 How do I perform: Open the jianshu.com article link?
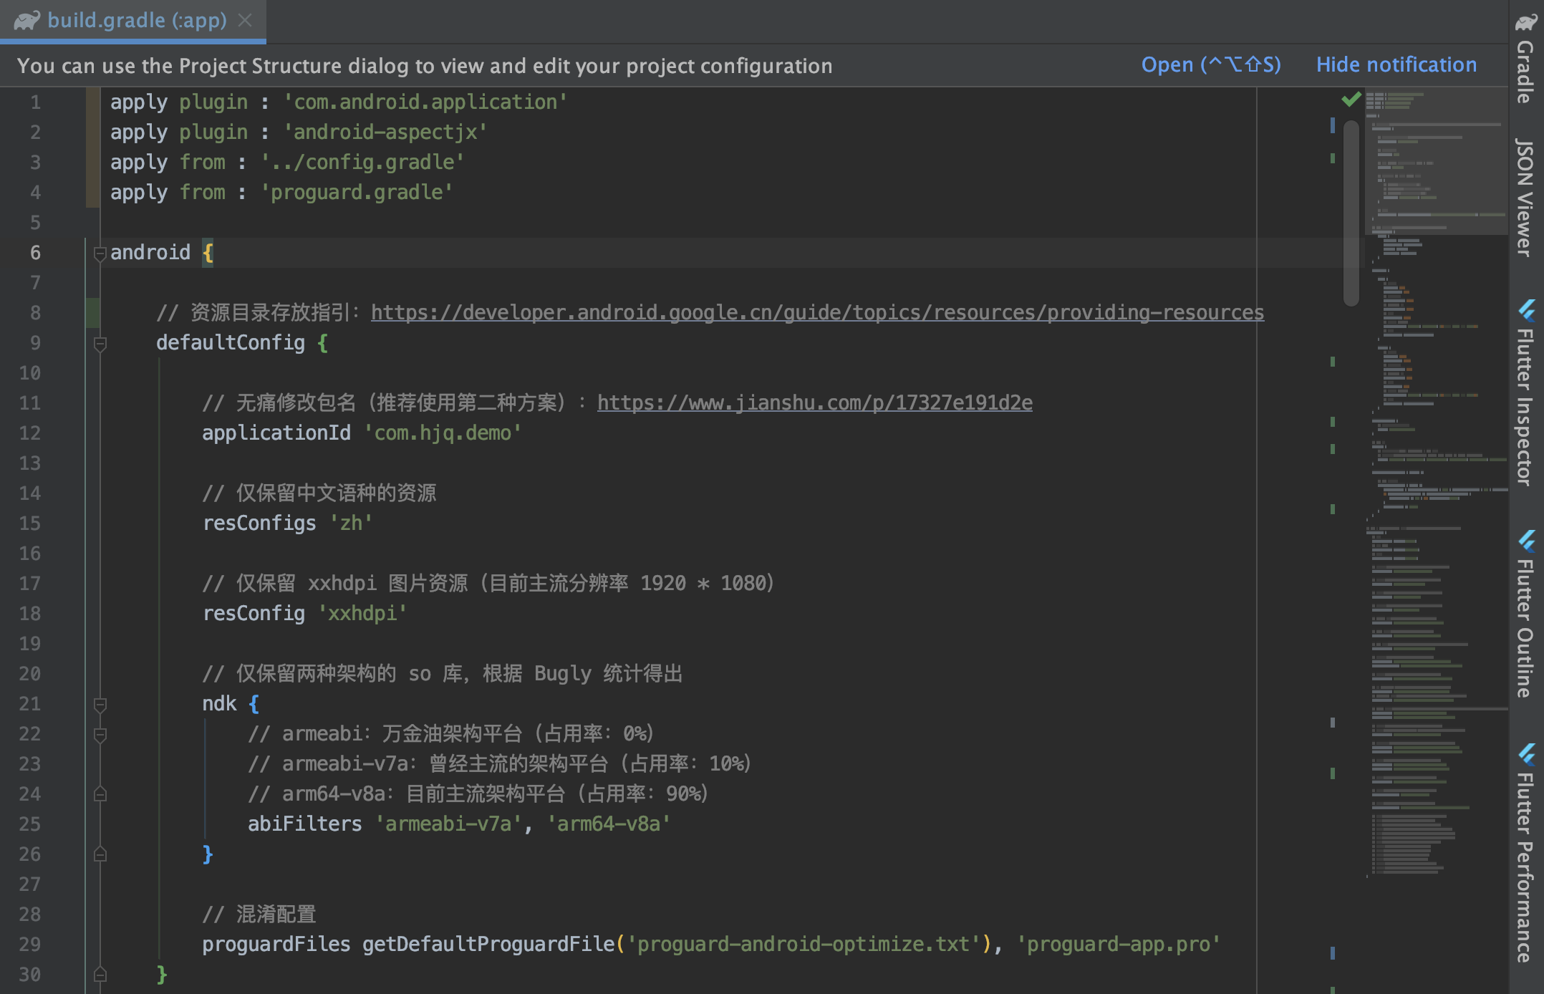point(814,403)
